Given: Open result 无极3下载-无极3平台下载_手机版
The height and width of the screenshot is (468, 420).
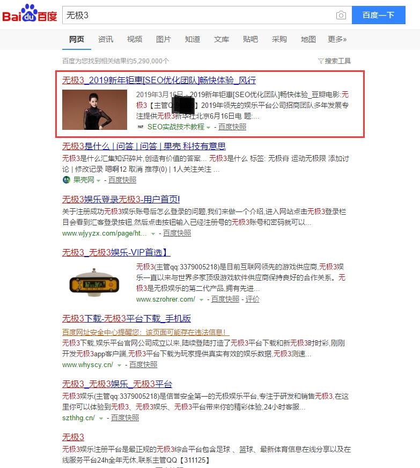Looking at the screenshot, I should pos(127,318).
